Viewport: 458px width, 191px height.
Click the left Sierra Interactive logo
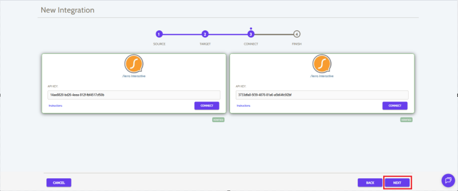[134, 64]
